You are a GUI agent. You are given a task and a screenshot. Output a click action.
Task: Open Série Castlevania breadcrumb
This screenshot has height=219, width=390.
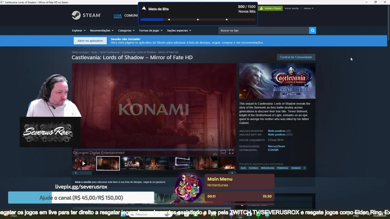tap(110, 52)
